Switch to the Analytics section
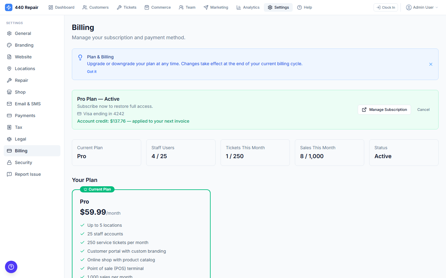Image resolution: width=446 pixels, height=278 pixels. [x=248, y=7]
